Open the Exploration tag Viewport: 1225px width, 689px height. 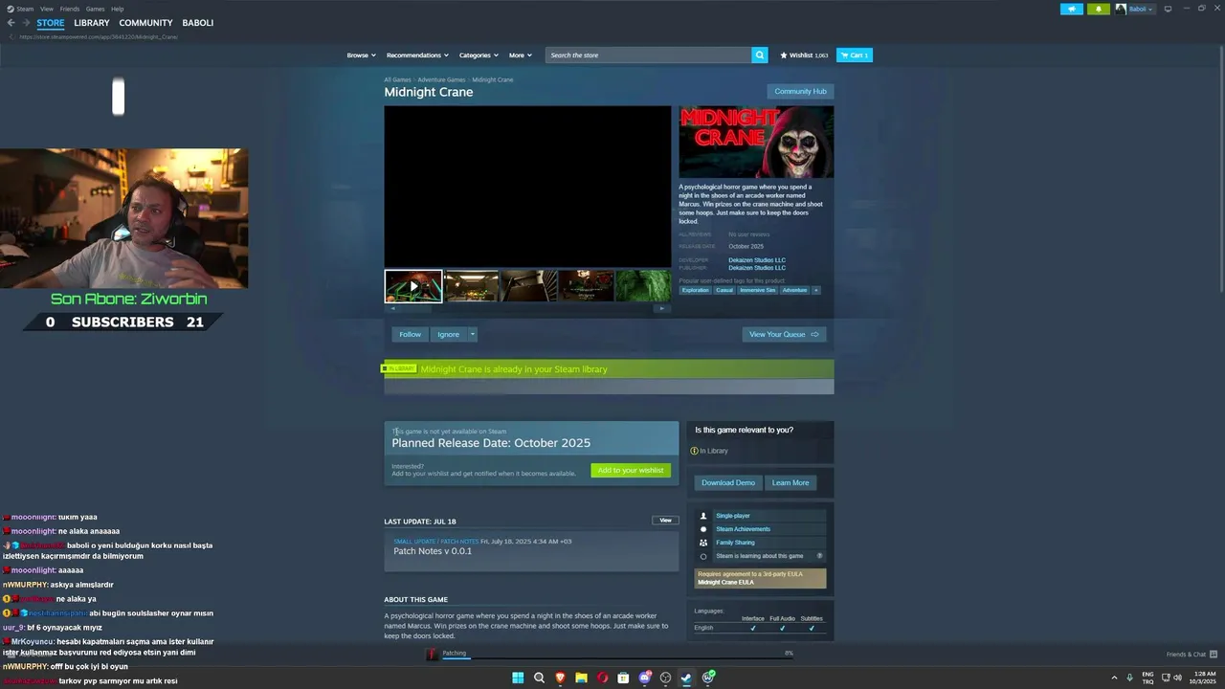click(x=696, y=290)
